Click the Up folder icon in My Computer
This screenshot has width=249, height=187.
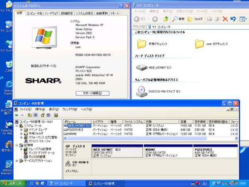[166, 19]
